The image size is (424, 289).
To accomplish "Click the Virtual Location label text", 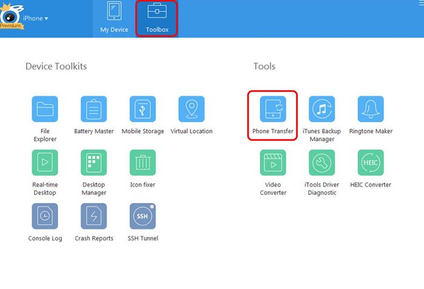I will (191, 131).
